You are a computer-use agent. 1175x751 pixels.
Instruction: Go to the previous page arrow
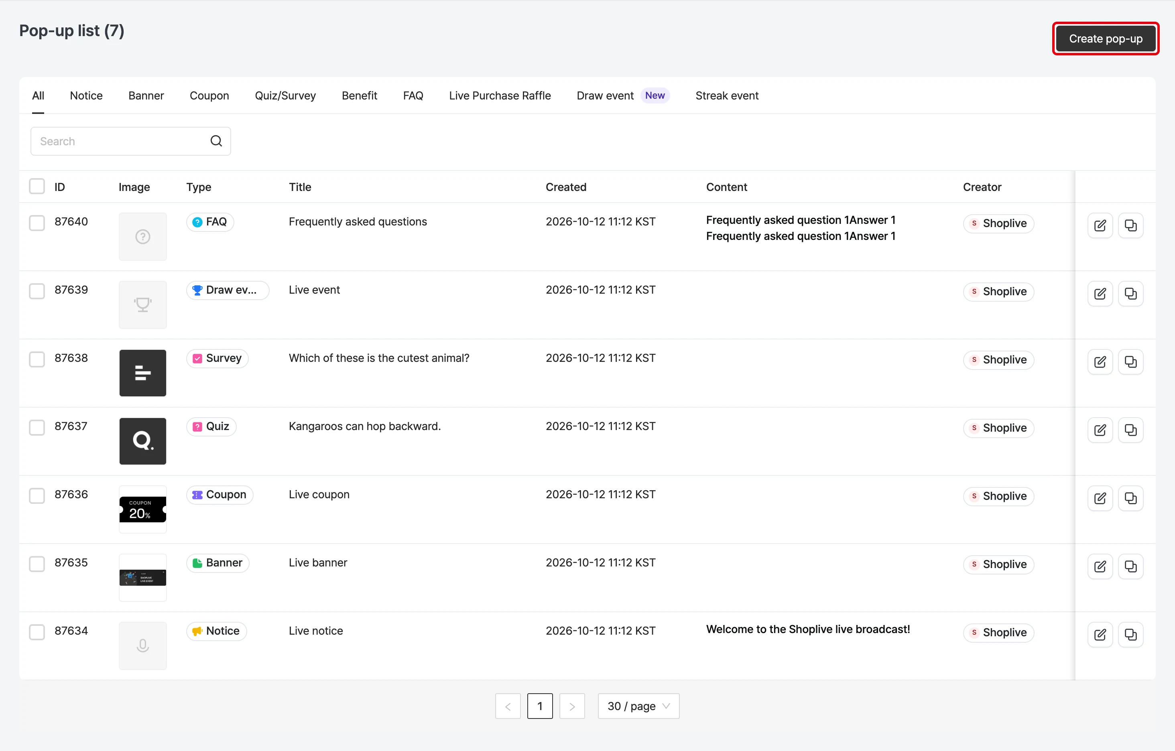coord(508,706)
